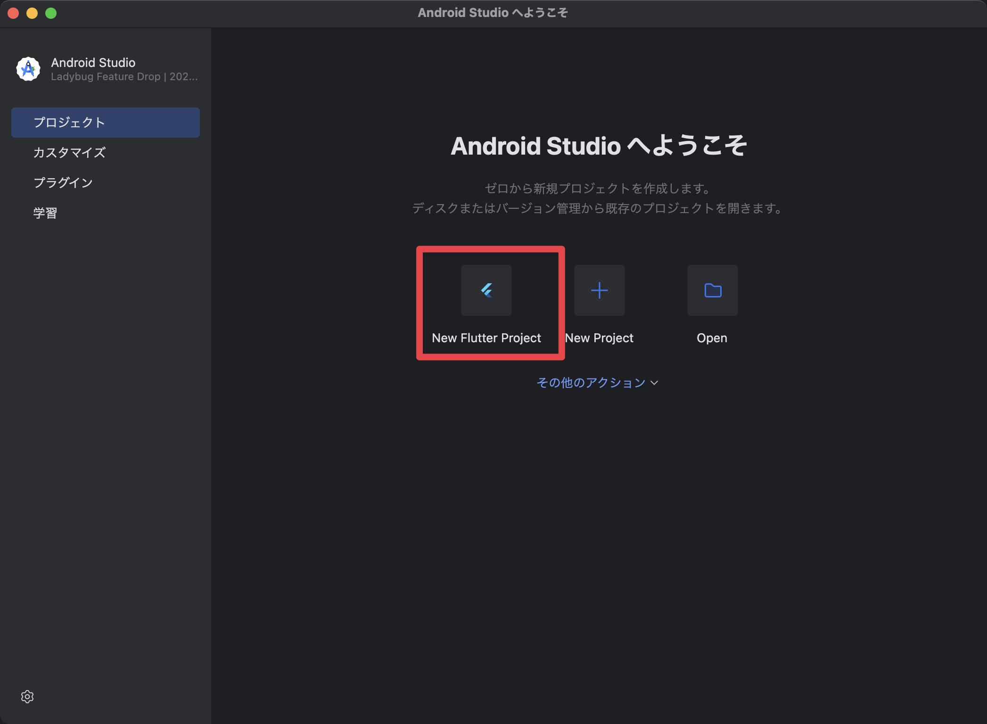The image size is (987, 724).
Task: Select the Flutter icon under New Flutter Project
Action: click(x=486, y=290)
